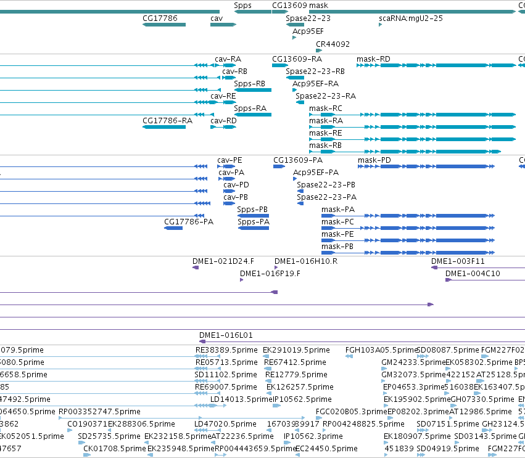Select the EK291019.5prime EST
525x458 pixels.
coord(266,357)
